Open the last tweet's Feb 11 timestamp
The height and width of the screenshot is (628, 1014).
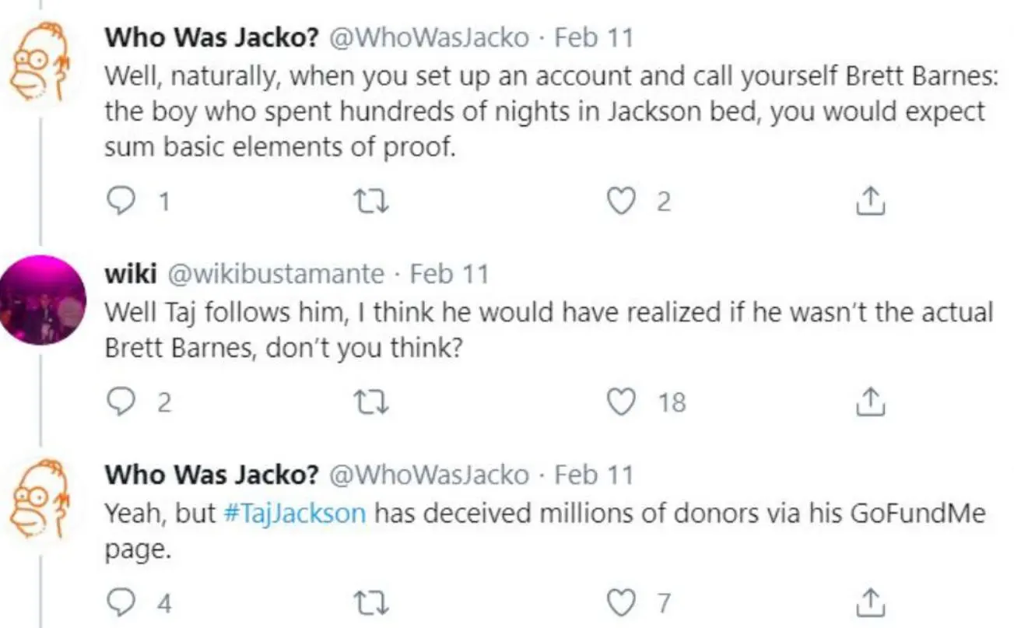tap(594, 474)
